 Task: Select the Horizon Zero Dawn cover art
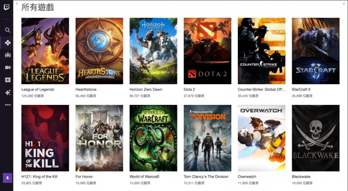153,51
